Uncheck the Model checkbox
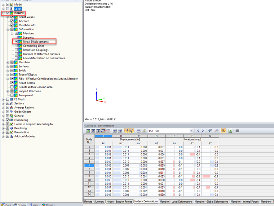The height and width of the screenshot is (206, 274). pos(8,5)
